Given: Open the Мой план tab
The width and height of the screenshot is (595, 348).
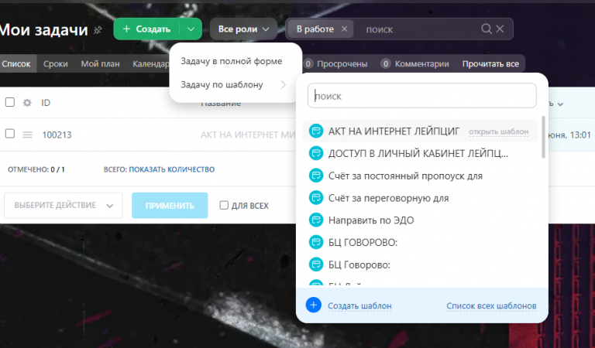Looking at the screenshot, I should pos(100,63).
